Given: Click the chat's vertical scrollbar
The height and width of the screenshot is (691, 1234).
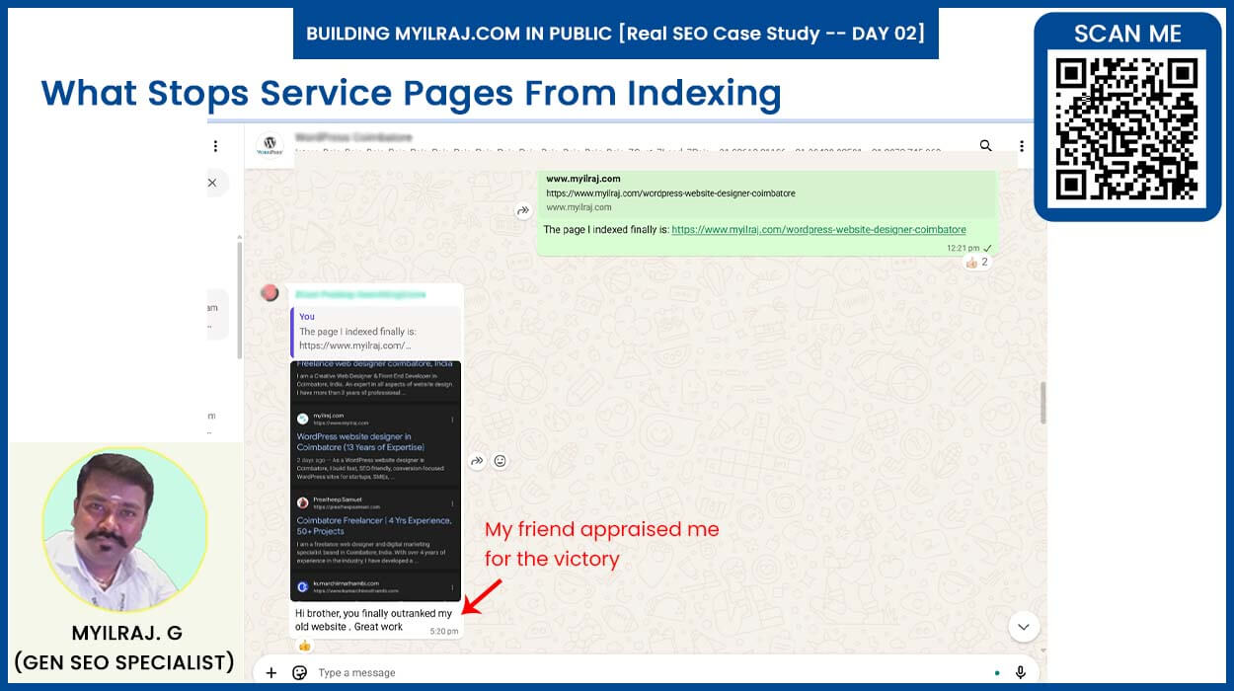Looking at the screenshot, I should point(1042,403).
